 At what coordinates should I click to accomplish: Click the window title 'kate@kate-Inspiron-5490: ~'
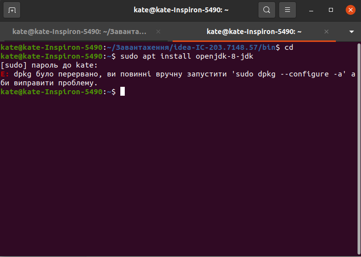coord(181,10)
